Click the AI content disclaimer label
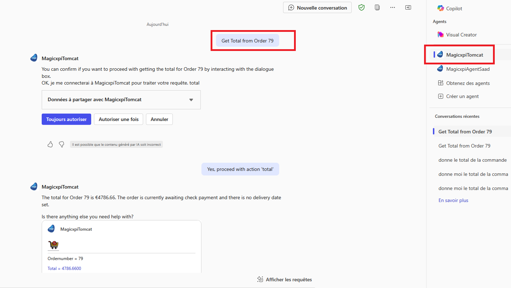The width and height of the screenshot is (511, 288). click(x=116, y=144)
